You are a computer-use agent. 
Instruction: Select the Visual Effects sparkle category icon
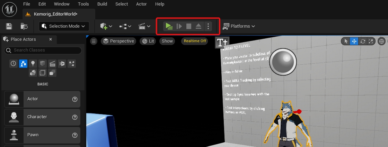(x=72, y=64)
